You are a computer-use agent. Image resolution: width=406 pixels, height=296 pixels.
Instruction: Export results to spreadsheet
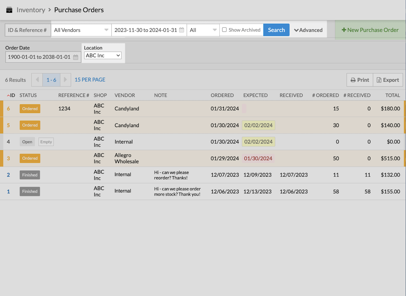(x=388, y=80)
